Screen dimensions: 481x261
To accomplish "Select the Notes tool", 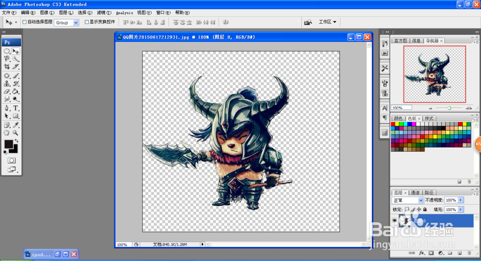I will click(7, 125).
